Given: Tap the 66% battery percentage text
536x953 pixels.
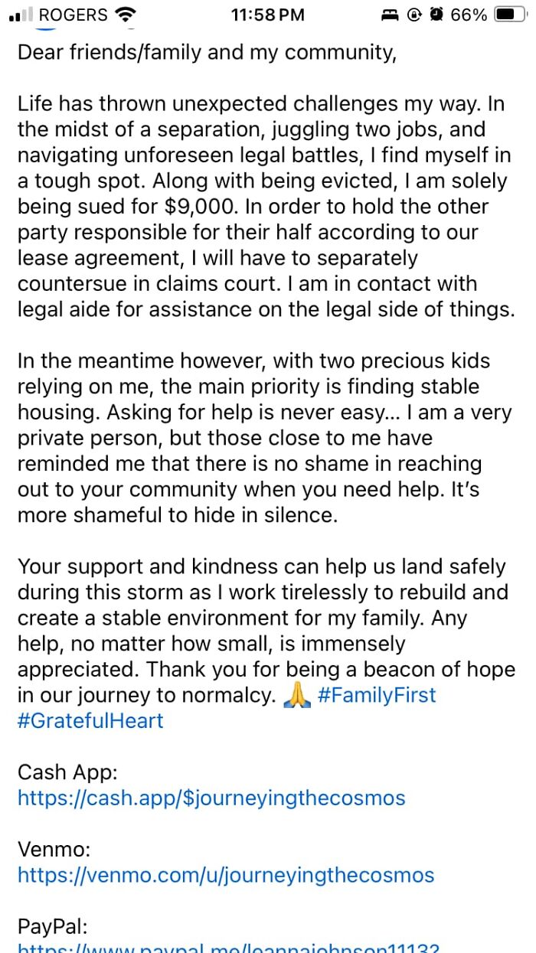Looking at the screenshot, I should (x=467, y=14).
